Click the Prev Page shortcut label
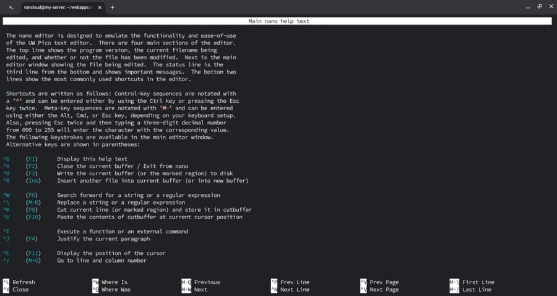 (x=384, y=282)
